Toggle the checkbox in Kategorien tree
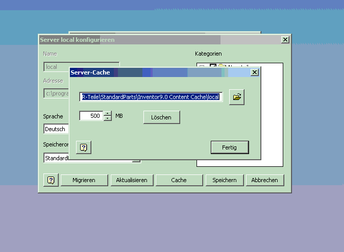This screenshot has height=252, width=344. click(x=213, y=65)
